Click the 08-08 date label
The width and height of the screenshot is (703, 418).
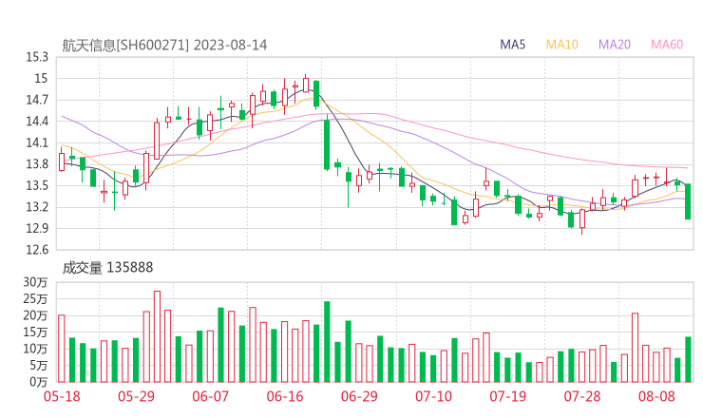(656, 396)
